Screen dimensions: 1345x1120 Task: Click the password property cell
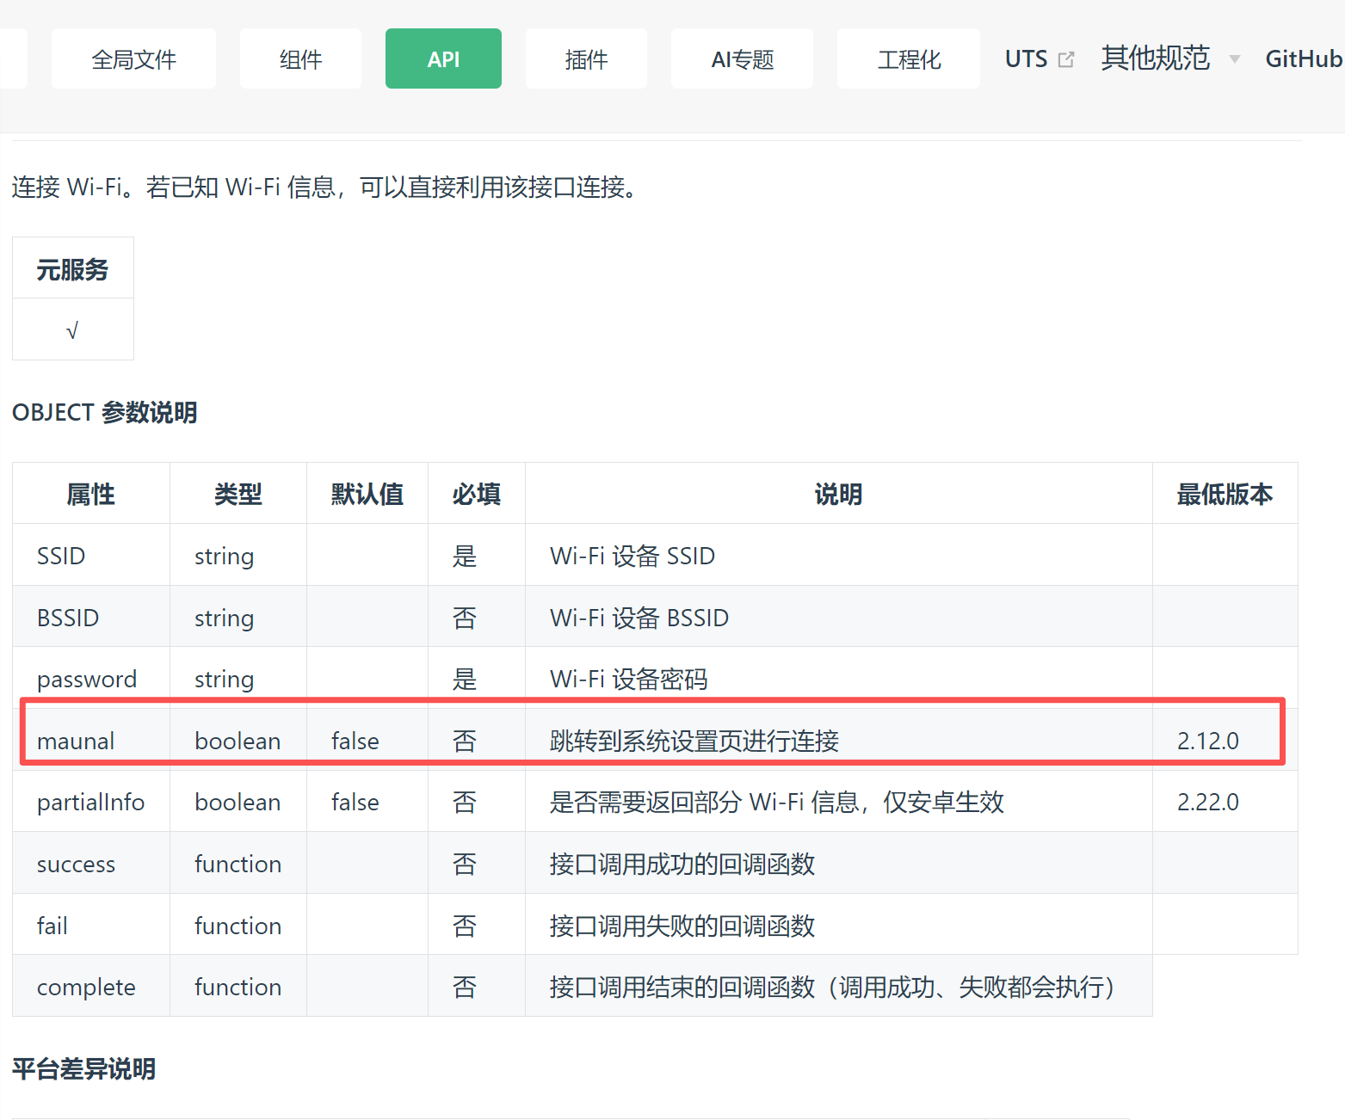coord(87,679)
